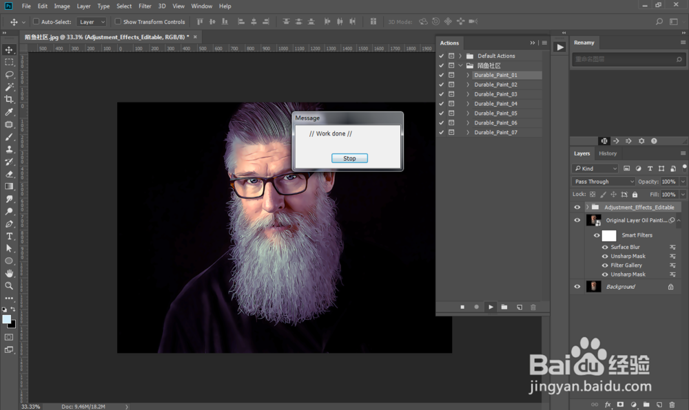The width and height of the screenshot is (689, 410).
Task: Toggle Quick Mask mode icon
Action: 9,337
